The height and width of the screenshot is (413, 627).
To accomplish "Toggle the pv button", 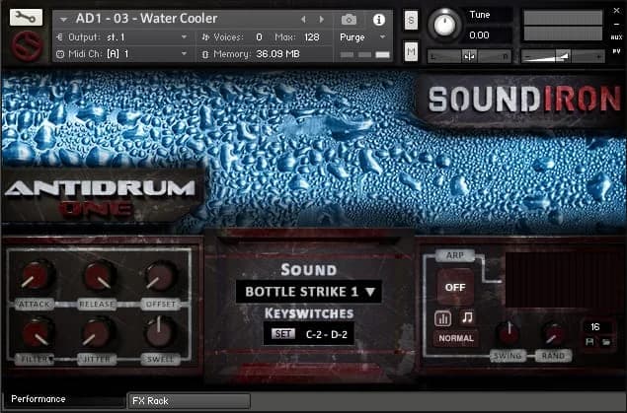I will [616, 51].
